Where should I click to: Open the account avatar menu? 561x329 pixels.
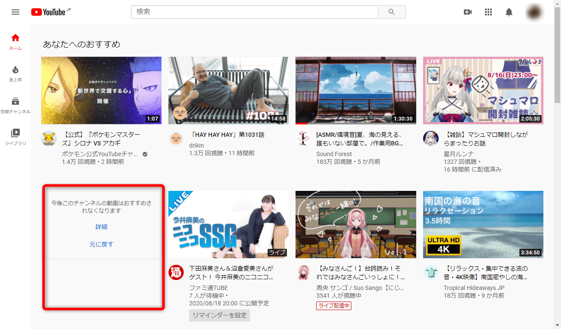[x=535, y=12]
